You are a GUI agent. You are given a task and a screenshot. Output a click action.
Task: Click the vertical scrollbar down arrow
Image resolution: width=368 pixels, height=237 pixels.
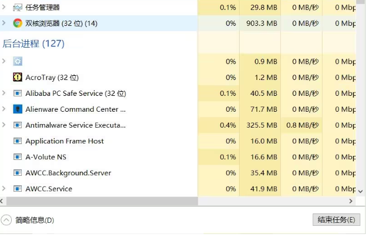tap(361, 192)
